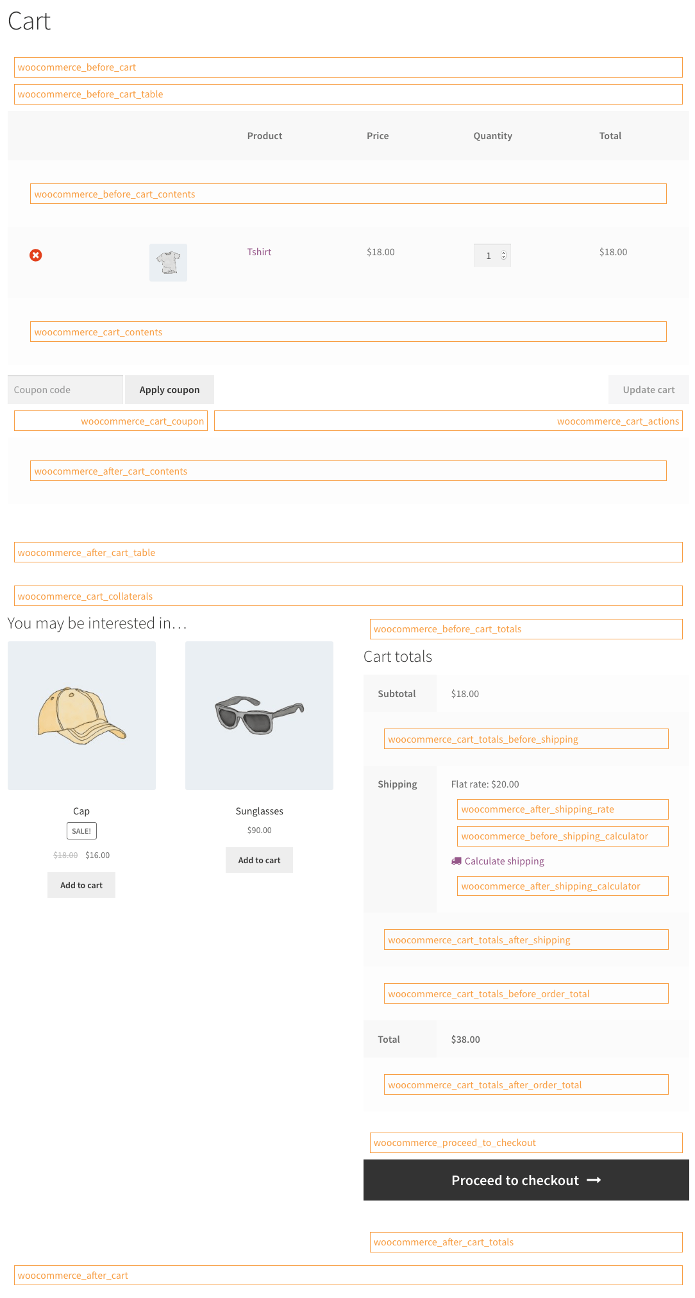Click the Calculate shipping truck icon

[x=456, y=861]
